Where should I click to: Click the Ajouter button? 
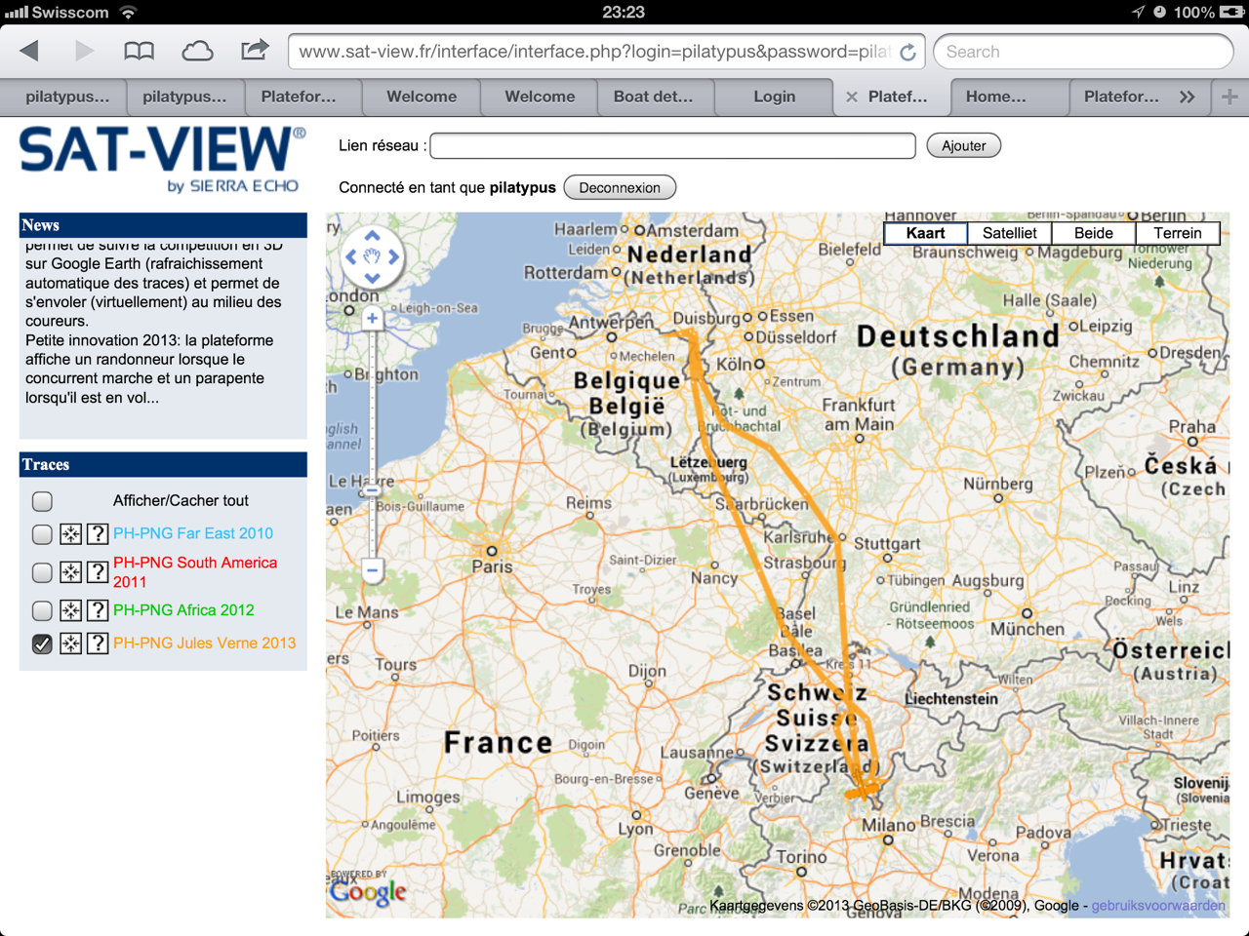click(x=963, y=145)
